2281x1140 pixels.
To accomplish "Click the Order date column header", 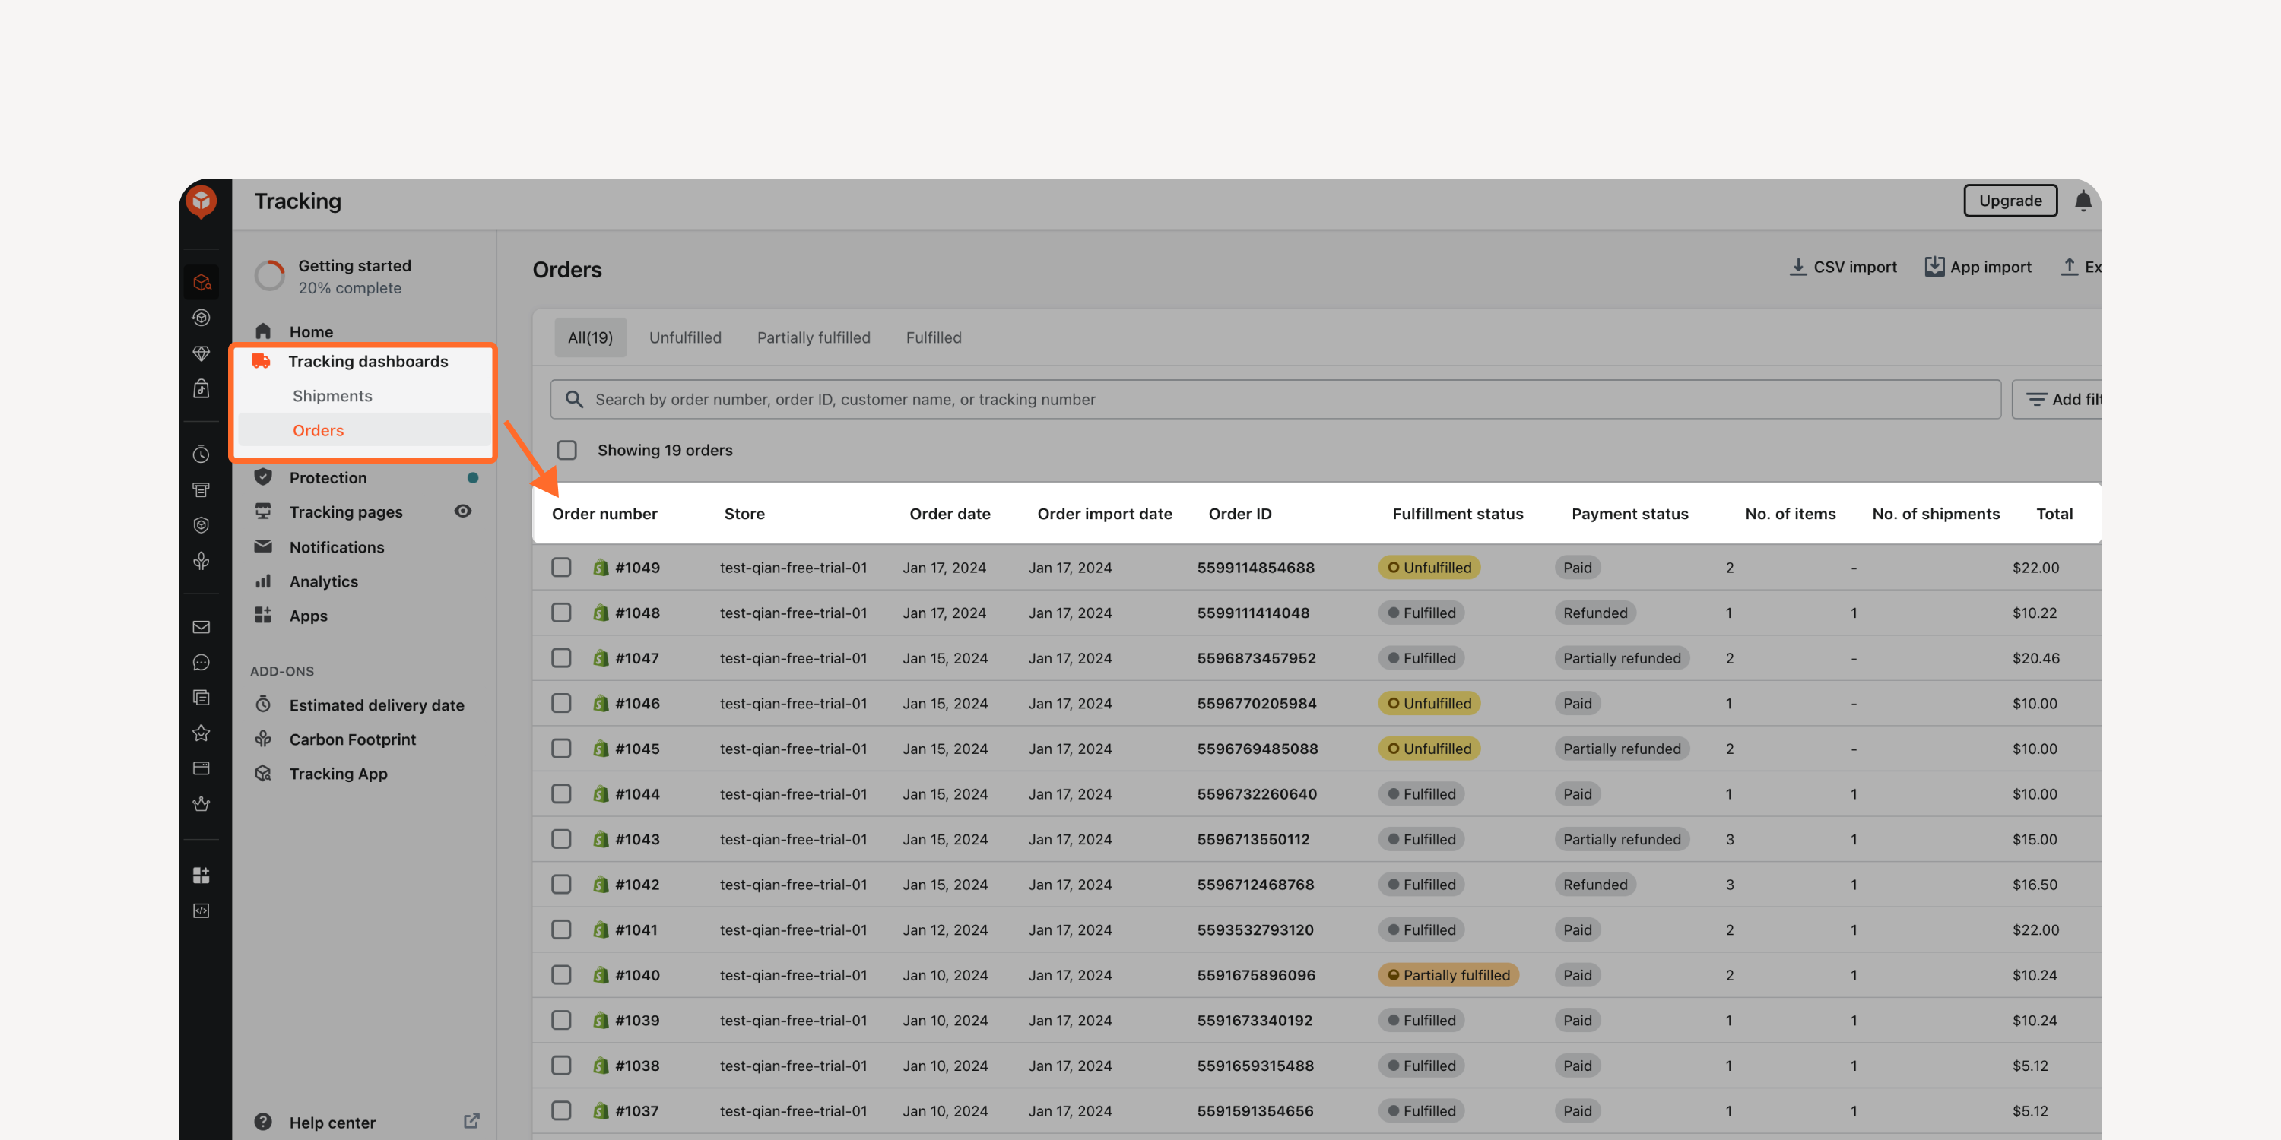I will [x=949, y=513].
